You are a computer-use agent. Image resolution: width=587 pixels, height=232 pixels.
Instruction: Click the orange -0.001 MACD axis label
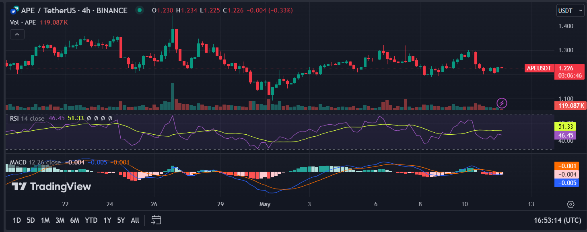click(x=566, y=166)
